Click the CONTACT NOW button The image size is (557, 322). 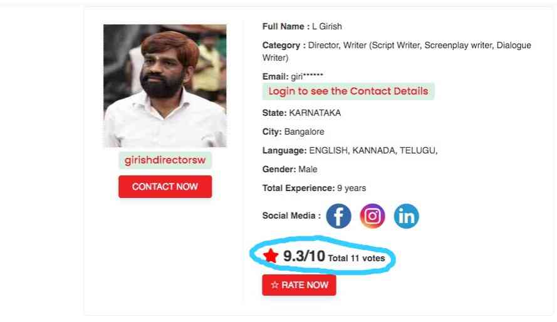click(x=165, y=187)
